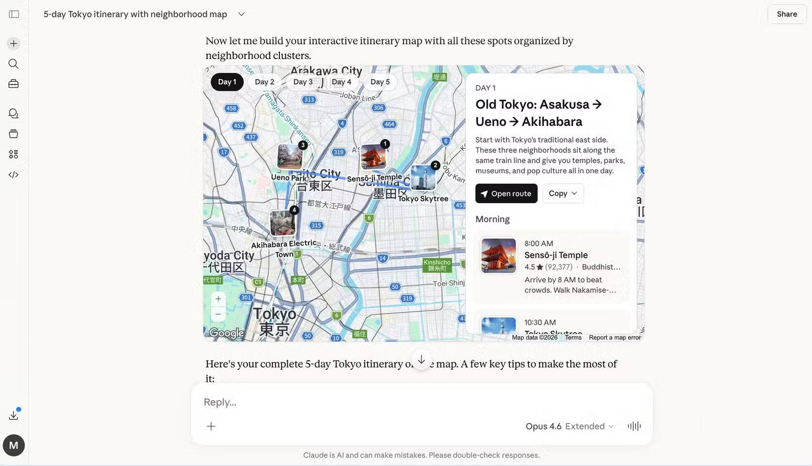Open the grid shapes icon in sidebar
The height and width of the screenshot is (466, 812).
click(x=14, y=155)
